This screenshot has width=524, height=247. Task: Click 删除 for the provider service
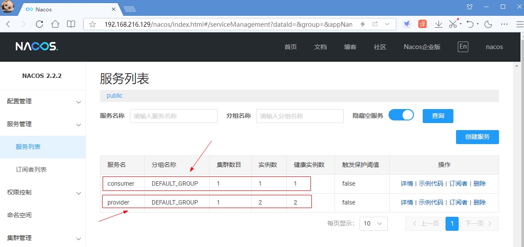click(x=480, y=202)
